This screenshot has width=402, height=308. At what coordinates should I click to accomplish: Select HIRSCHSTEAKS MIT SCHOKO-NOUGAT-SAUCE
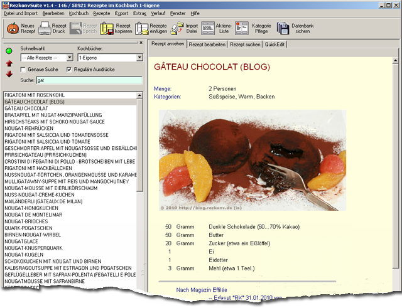tap(70, 122)
